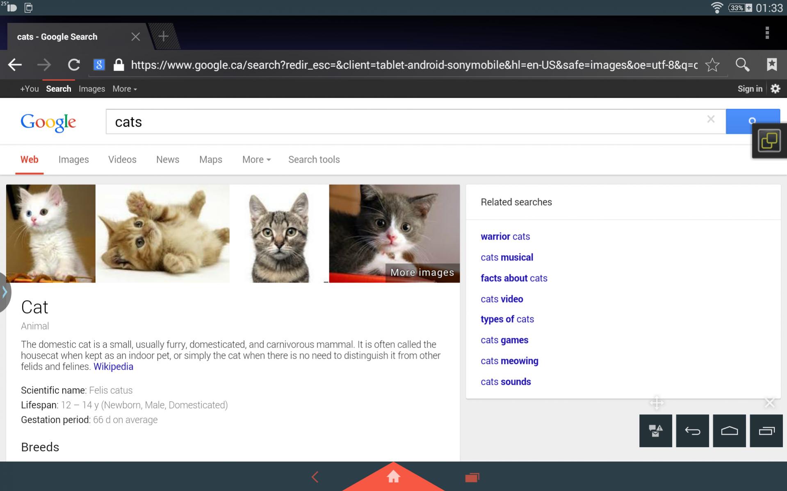
Task: Open the orange kitten lying down thumbnail
Action: click(163, 233)
